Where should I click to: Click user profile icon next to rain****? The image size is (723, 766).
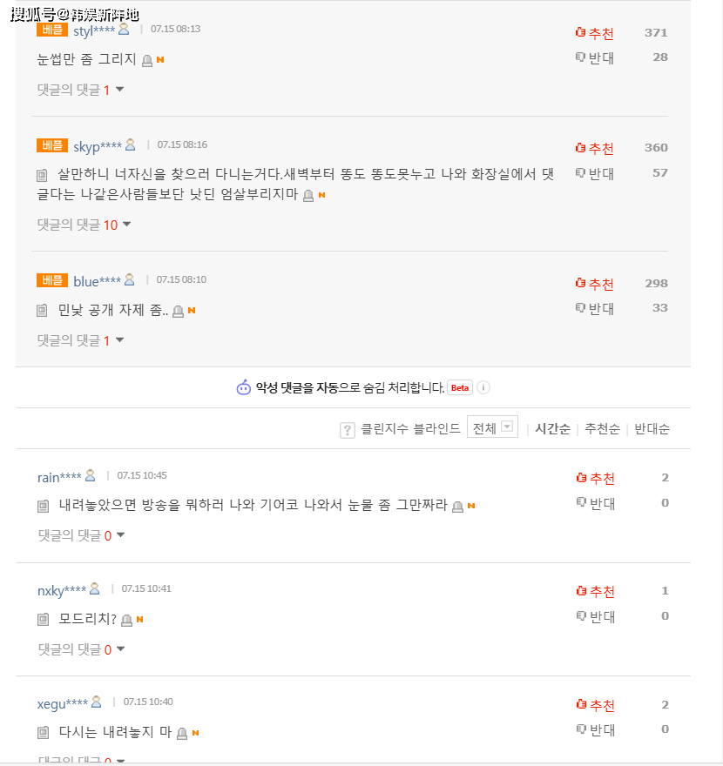pyautogui.click(x=91, y=475)
